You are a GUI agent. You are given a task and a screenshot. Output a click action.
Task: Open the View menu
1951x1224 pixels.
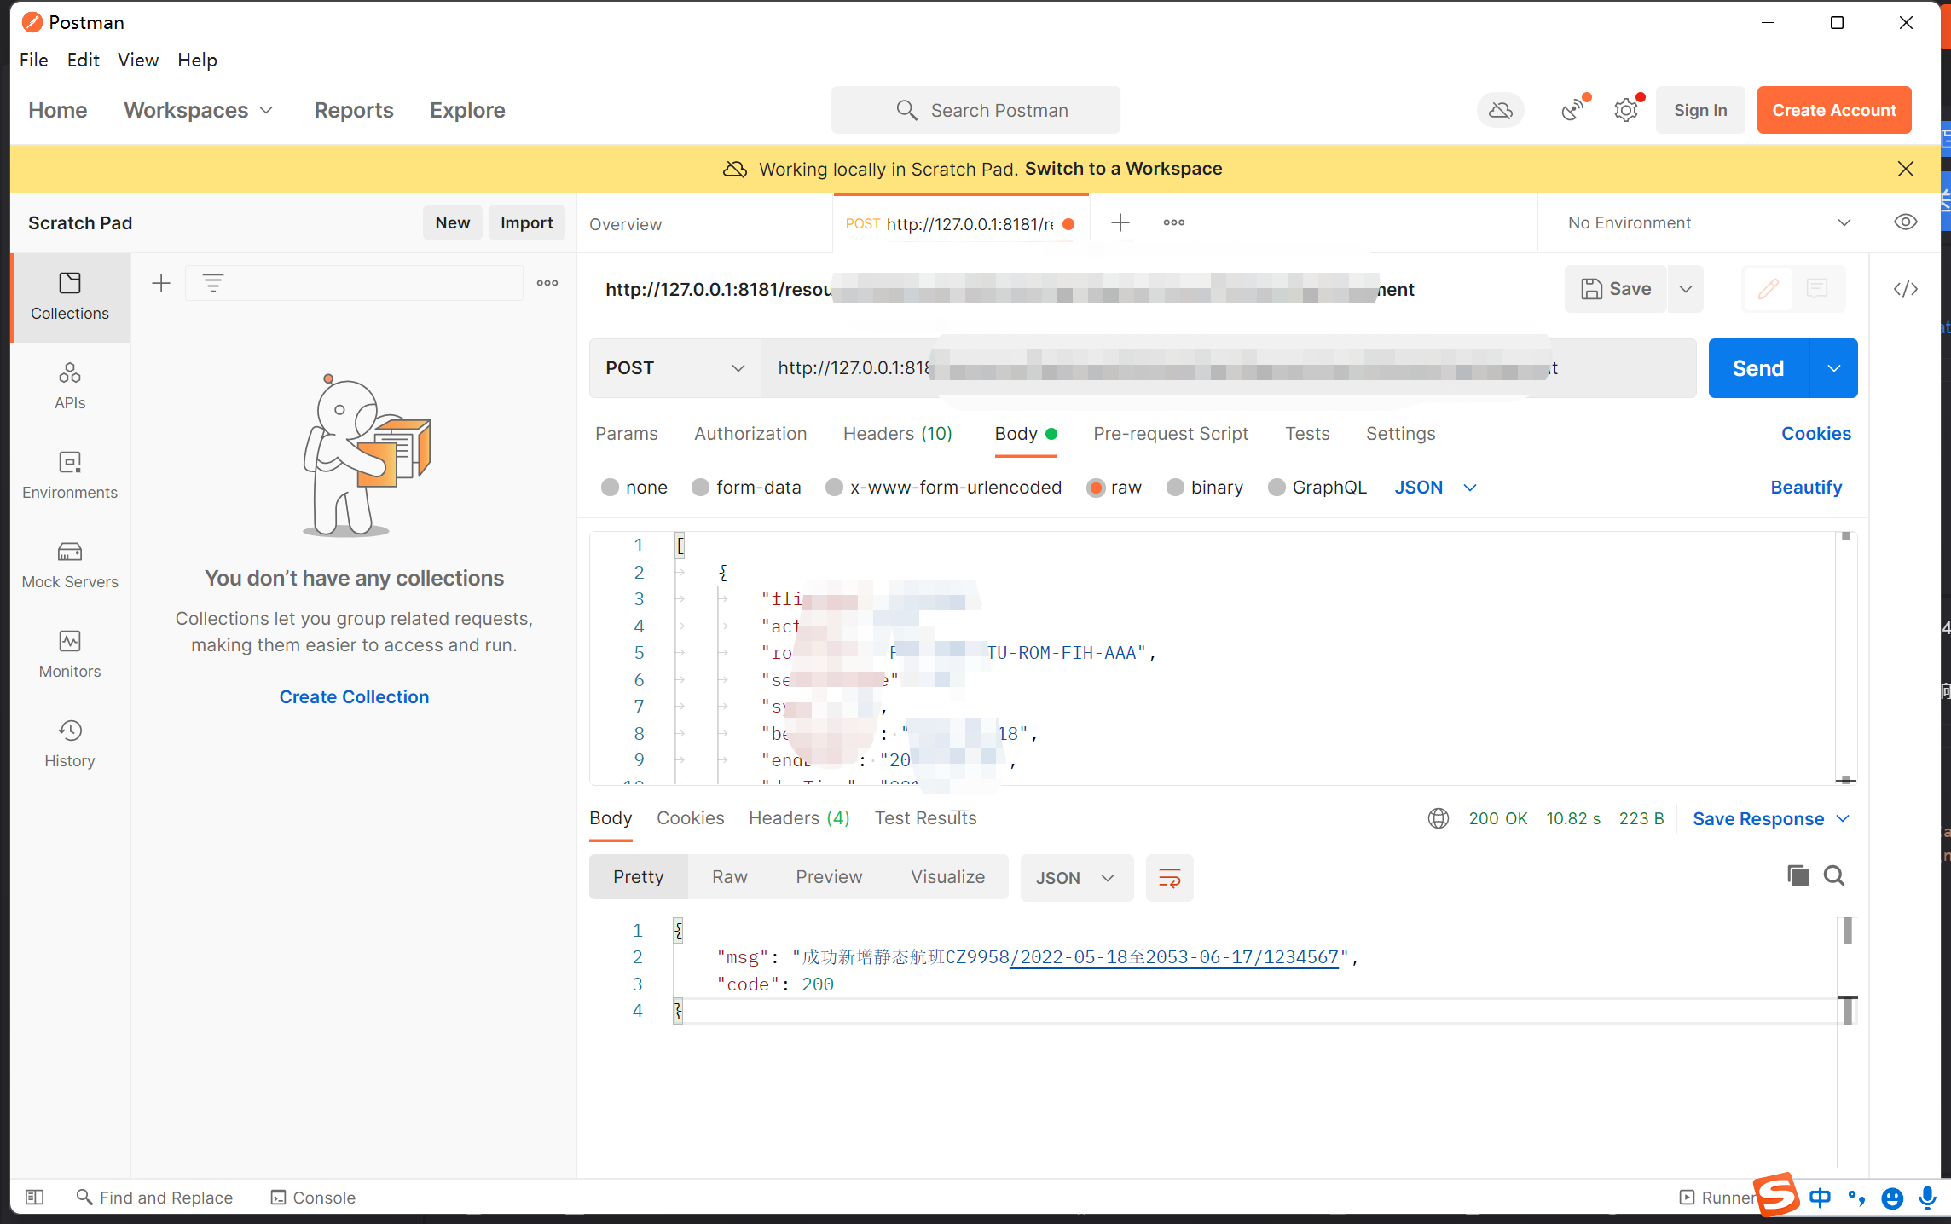coord(138,60)
